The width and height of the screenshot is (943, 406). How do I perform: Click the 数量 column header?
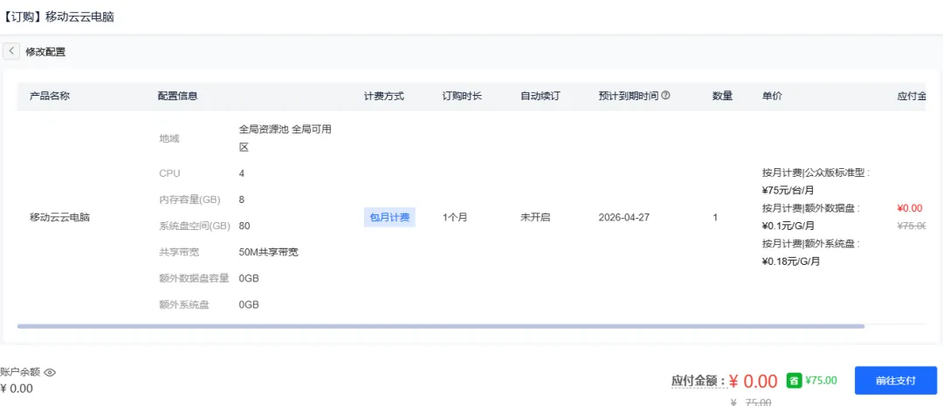(722, 96)
